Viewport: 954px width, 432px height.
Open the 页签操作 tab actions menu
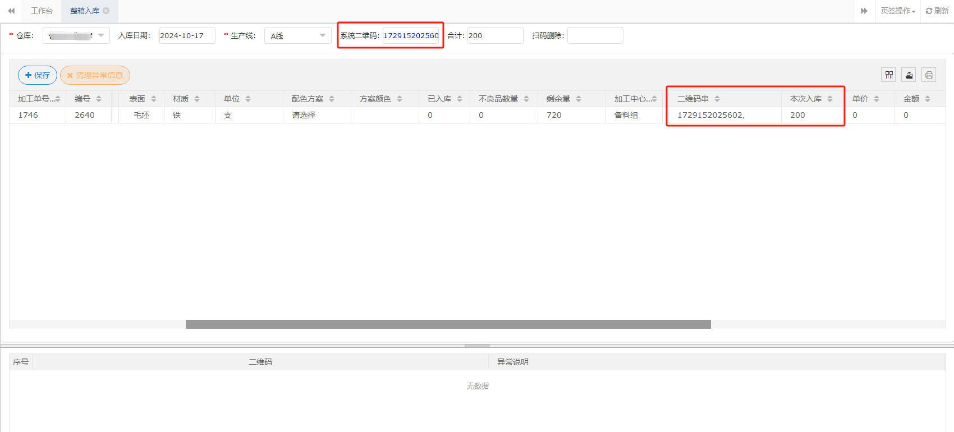(x=898, y=11)
